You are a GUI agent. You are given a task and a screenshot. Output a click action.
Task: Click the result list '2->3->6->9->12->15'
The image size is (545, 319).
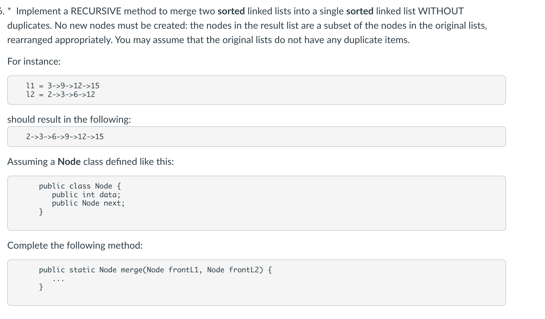65,137
